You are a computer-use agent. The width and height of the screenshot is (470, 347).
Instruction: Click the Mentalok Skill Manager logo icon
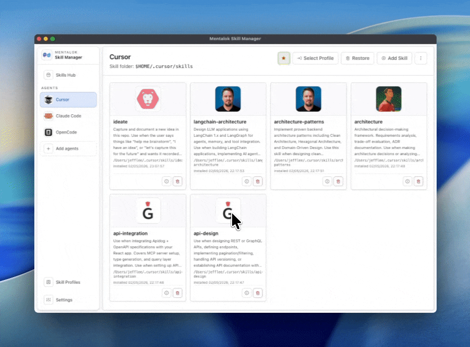pos(47,55)
